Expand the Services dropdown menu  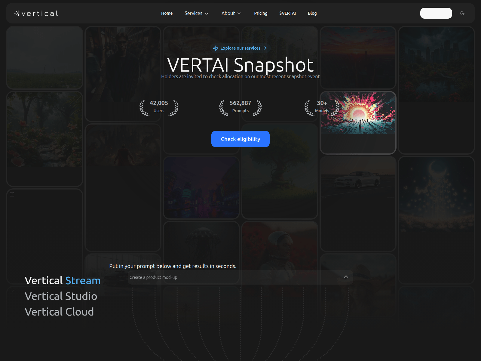point(197,13)
